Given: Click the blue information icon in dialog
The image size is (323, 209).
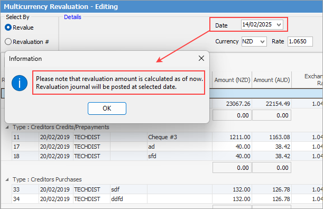Looking at the screenshot, I should 20,83.
